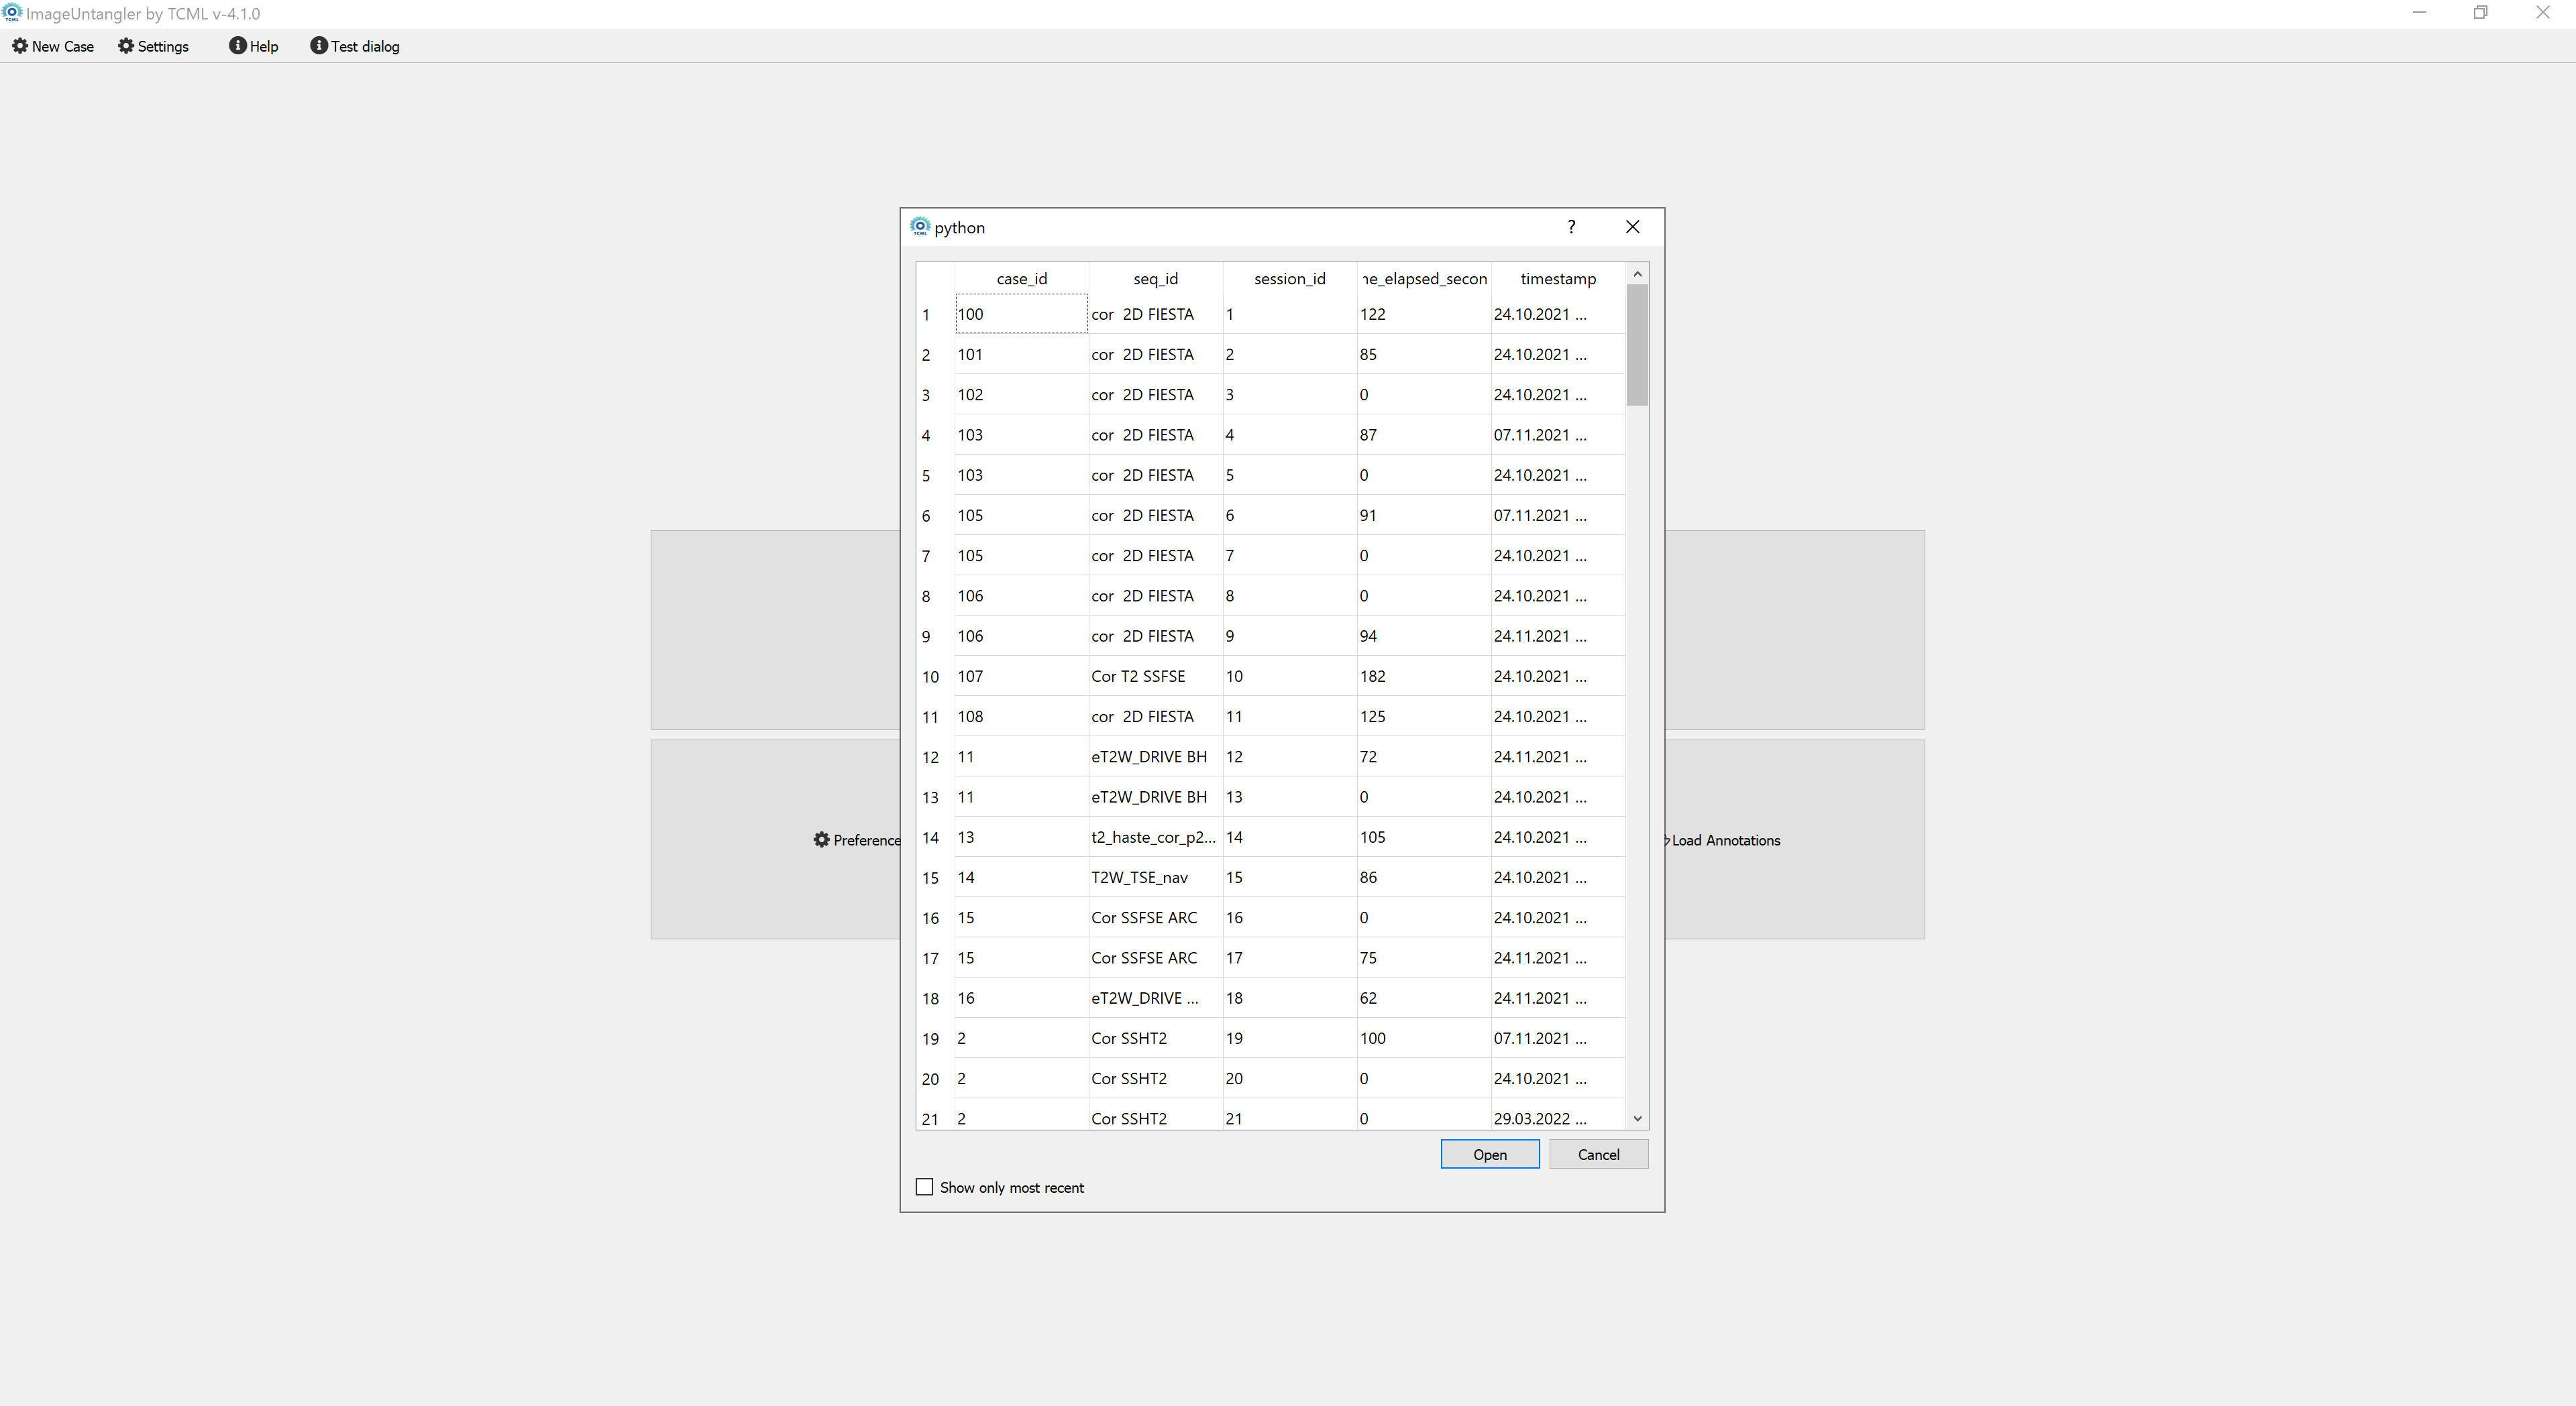Screen dimensions: 2576x1406
Task: Select session_id 19 cell
Action: point(1290,1039)
